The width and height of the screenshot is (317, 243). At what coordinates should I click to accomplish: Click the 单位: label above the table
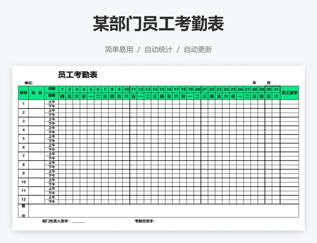click(29, 83)
